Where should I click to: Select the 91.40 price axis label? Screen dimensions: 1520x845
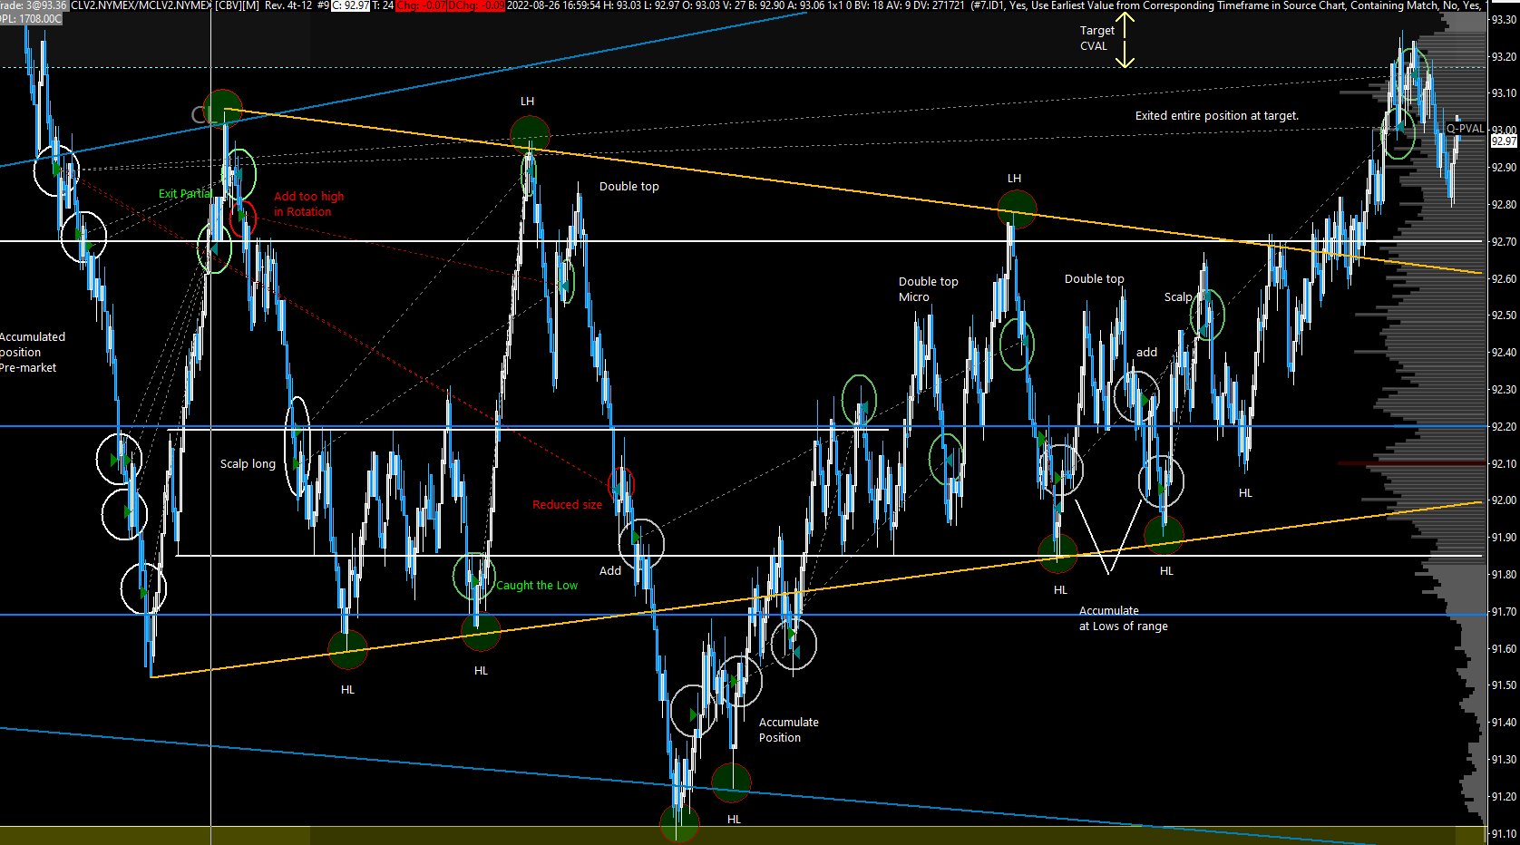[1504, 723]
